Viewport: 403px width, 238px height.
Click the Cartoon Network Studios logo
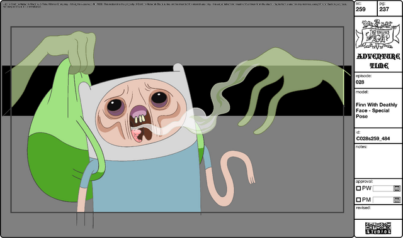[378, 228]
